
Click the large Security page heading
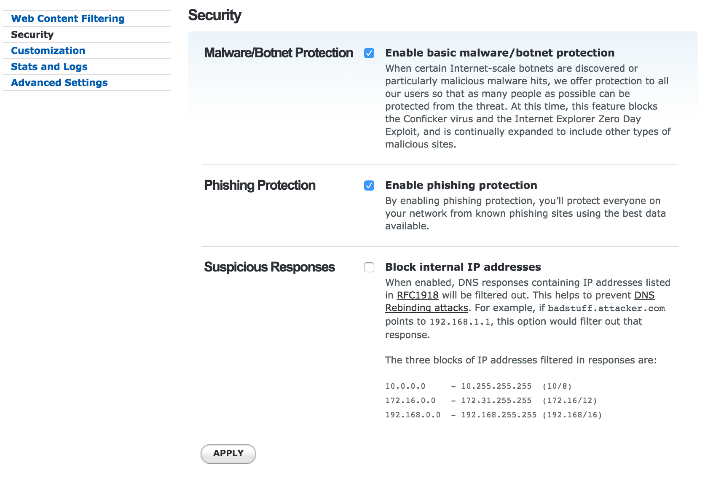(214, 15)
